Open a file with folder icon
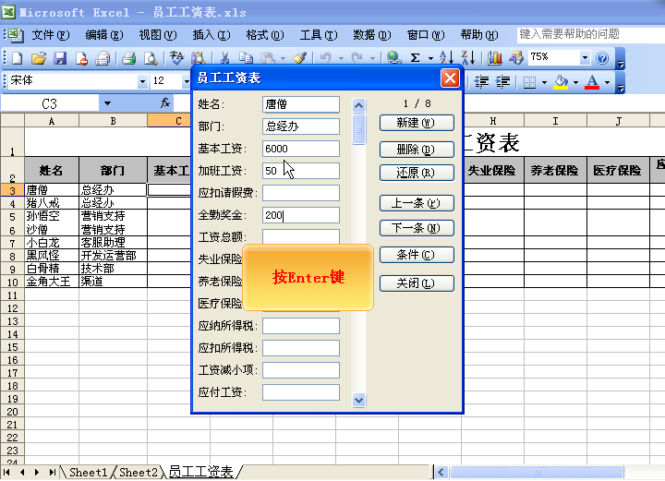The height and width of the screenshot is (481, 665). point(39,58)
